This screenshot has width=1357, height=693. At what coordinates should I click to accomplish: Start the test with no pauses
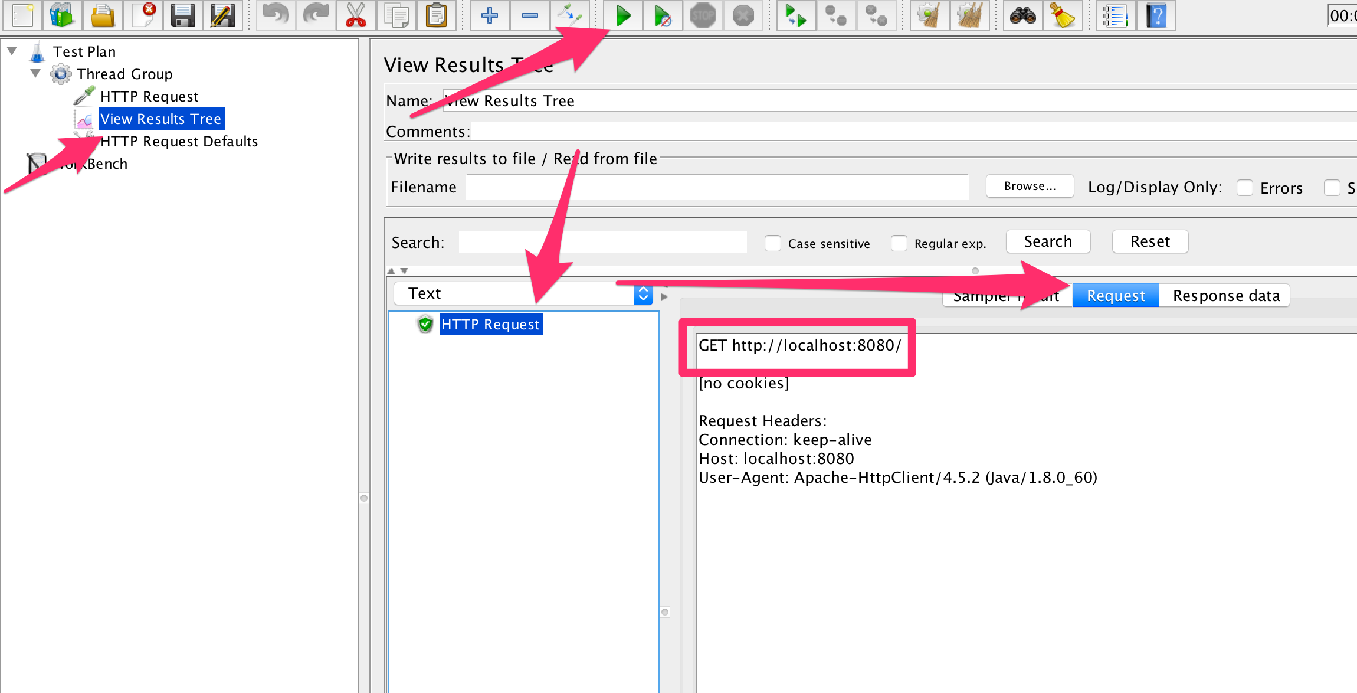[x=663, y=15]
